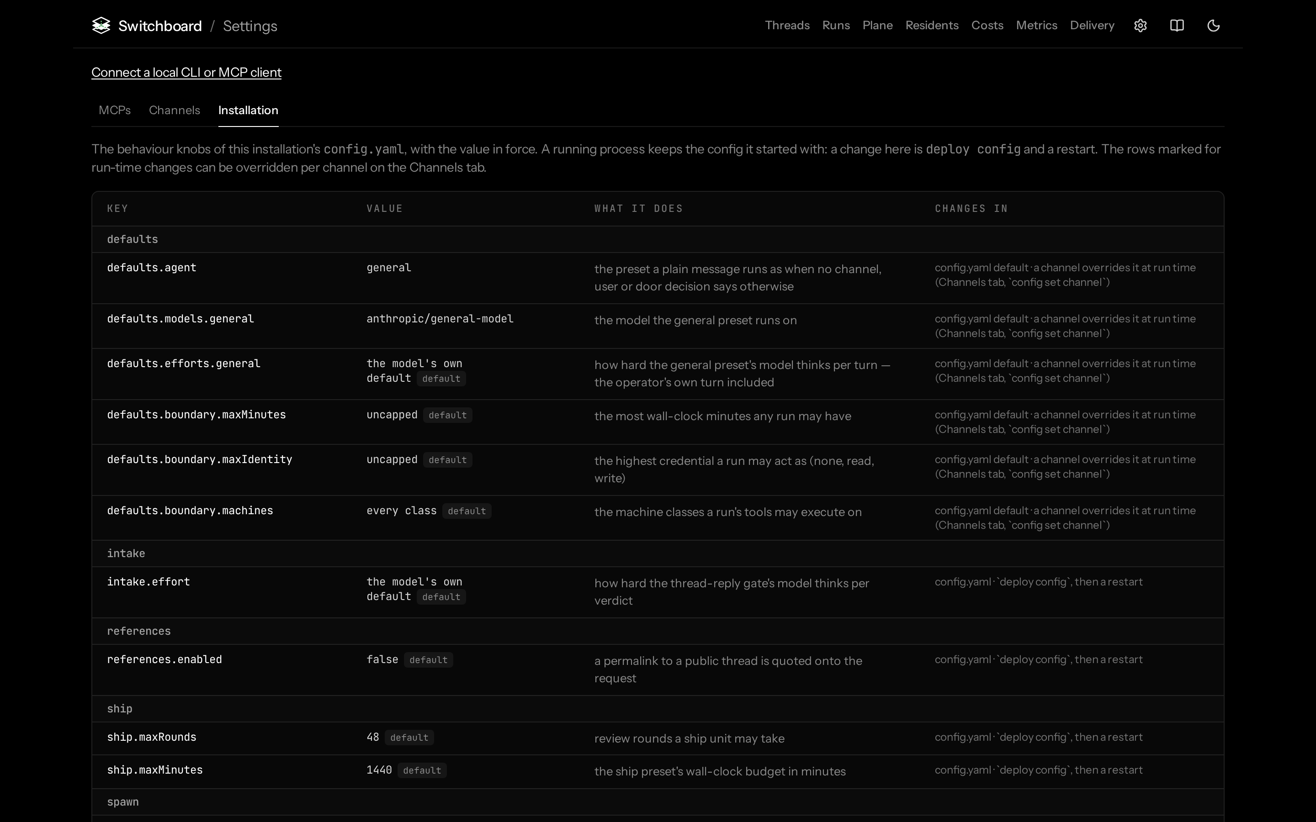Select the defaults.boundary.machines key

pos(191,511)
